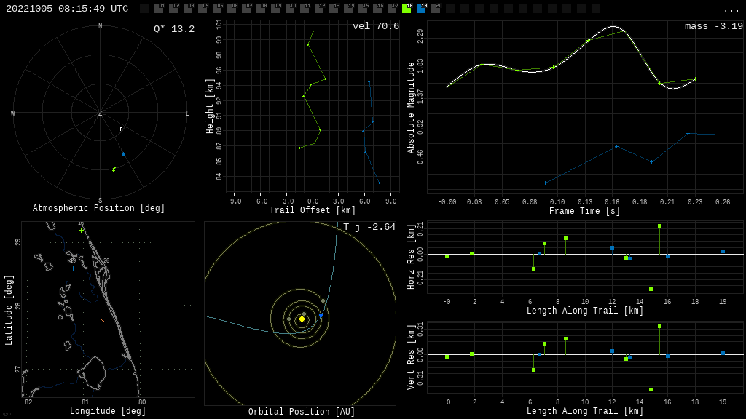746x419 pixels.
Task: Select camera station square 07
Action: point(246,9)
